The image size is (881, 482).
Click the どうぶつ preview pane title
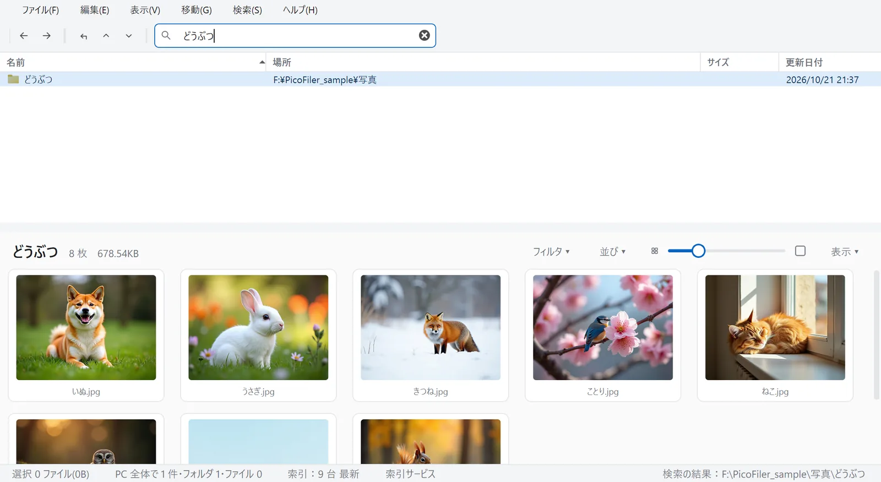[35, 252]
